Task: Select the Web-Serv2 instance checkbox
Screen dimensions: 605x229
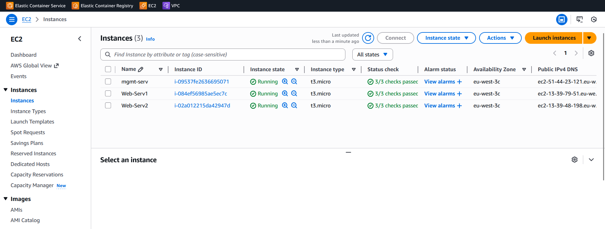Action: (108, 106)
